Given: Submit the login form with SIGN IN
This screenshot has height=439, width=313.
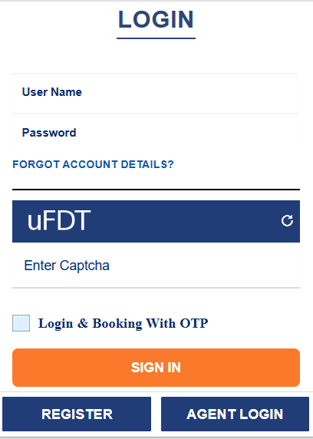Looking at the screenshot, I should click(x=156, y=368).
